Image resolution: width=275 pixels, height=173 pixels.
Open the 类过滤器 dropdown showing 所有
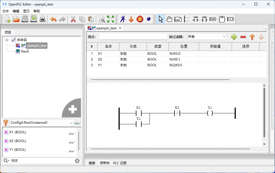[207, 37]
